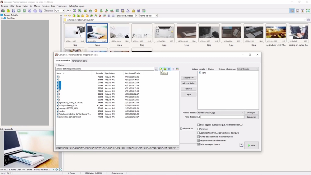
Task: Open the main path bar dropdown arrow
Action: [x=305, y=20]
